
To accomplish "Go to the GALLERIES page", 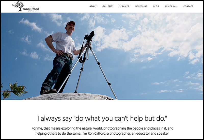I will [108, 6].
